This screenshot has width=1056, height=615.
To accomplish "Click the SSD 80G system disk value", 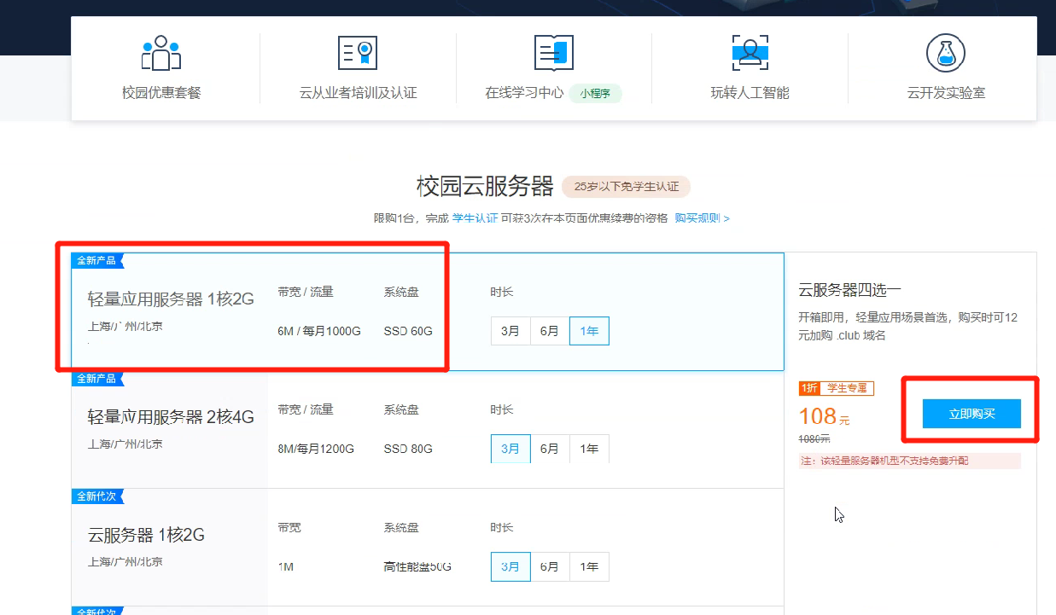I will pyautogui.click(x=408, y=449).
